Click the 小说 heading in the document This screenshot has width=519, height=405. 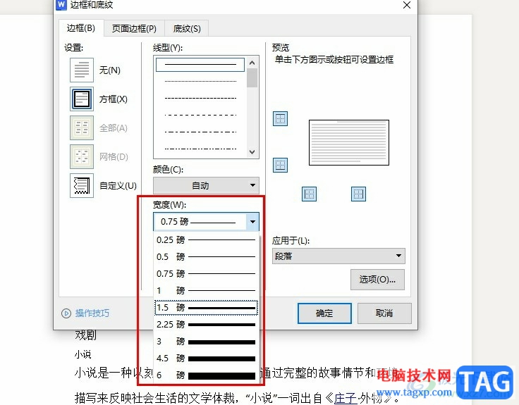tap(83, 354)
